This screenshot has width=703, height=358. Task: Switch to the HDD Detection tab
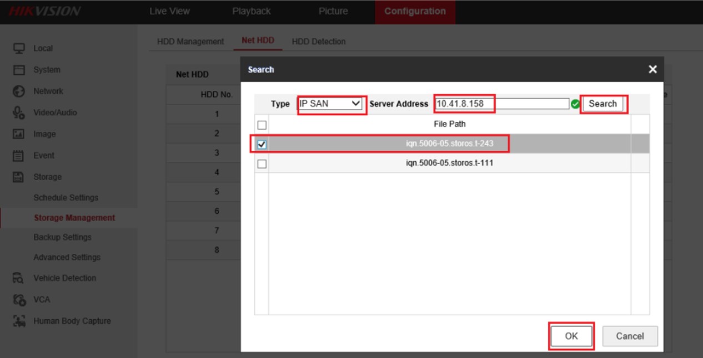click(x=318, y=42)
